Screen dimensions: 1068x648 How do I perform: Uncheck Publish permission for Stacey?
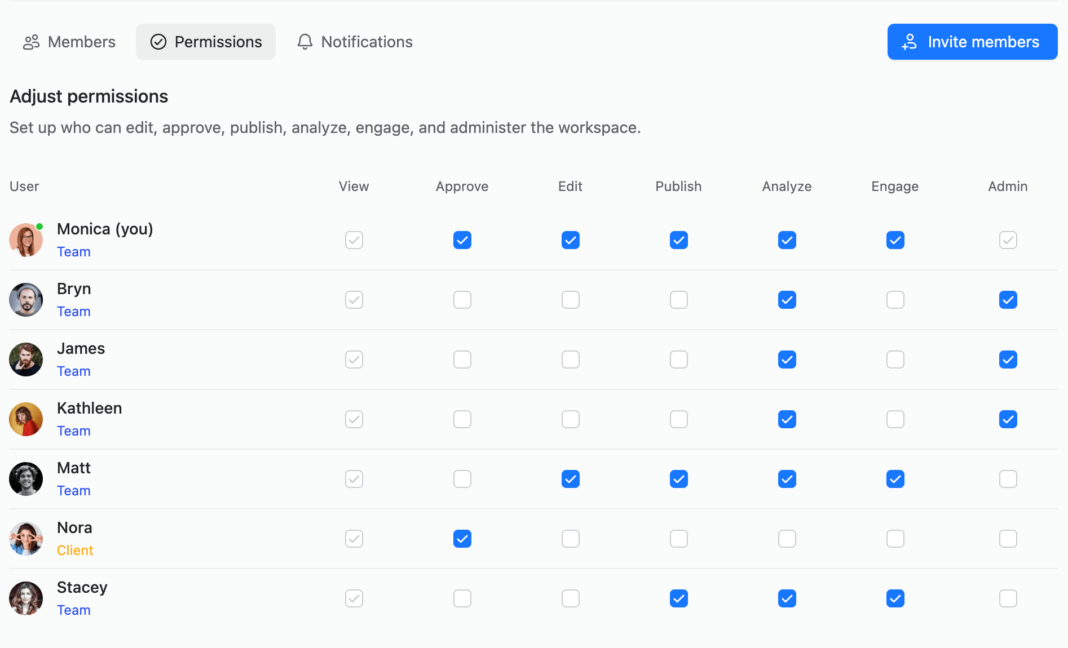pos(679,598)
